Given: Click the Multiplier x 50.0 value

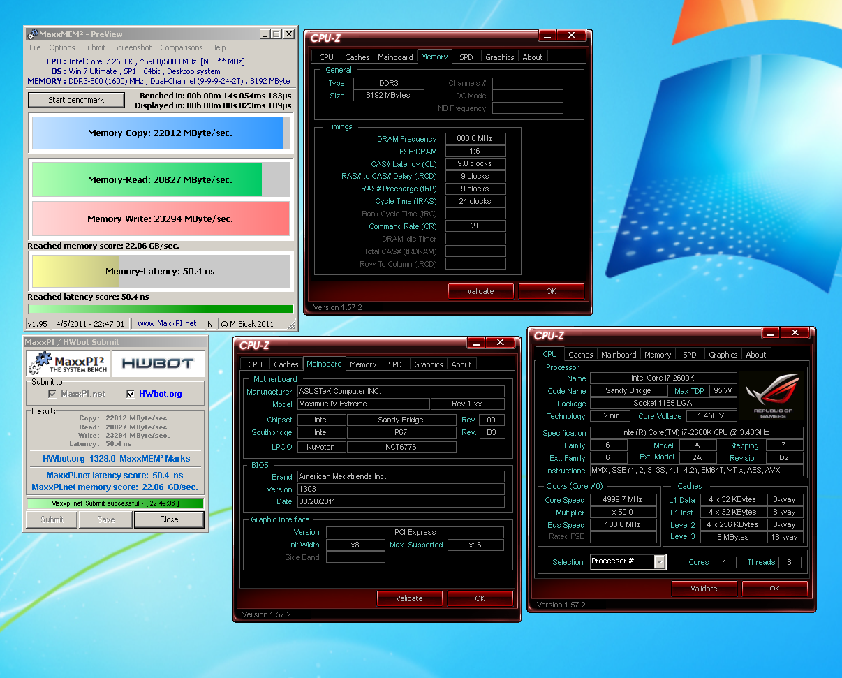Looking at the screenshot, I should tap(623, 513).
